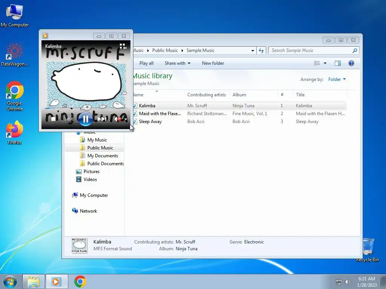The height and width of the screenshot is (289, 386).
Task: Select the Kalimba file row
Action: (x=239, y=106)
